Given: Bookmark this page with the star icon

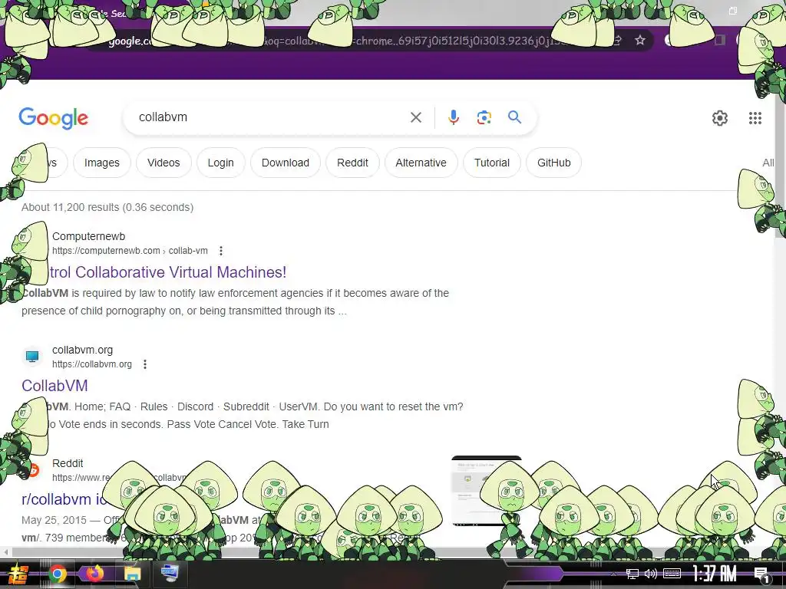Looking at the screenshot, I should click(x=640, y=40).
